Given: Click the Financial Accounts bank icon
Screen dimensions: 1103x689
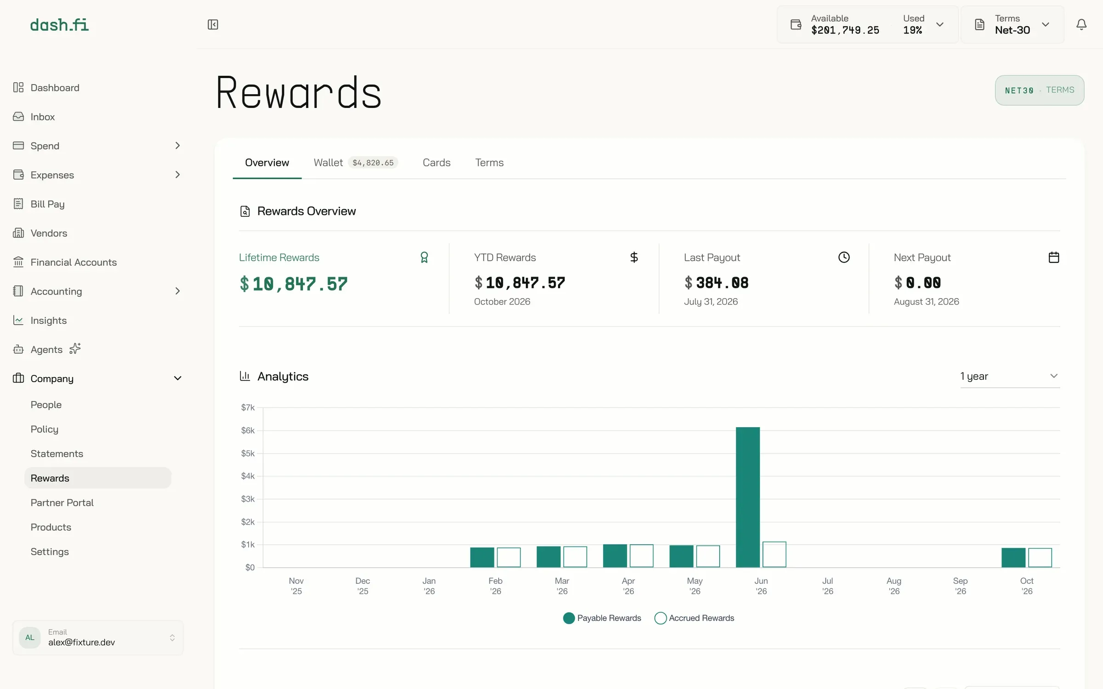Looking at the screenshot, I should pyautogui.click(x=18, y=262).
